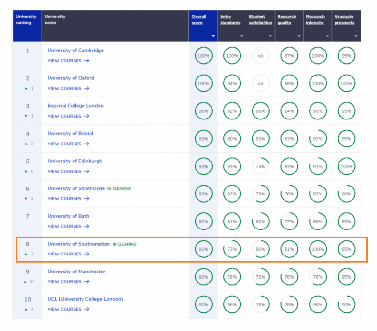
Task: Click Manchester entry standards 76% circle
Action: click(232, 277)
